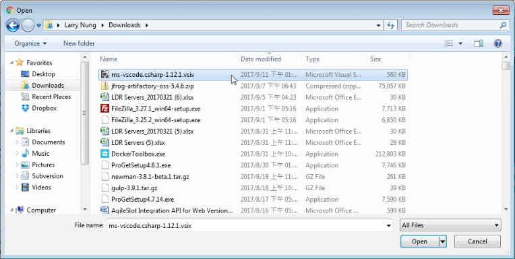Click the Music library icon
Image resolution: width=515 pixels, height=259 pixels.
point(26,154)
